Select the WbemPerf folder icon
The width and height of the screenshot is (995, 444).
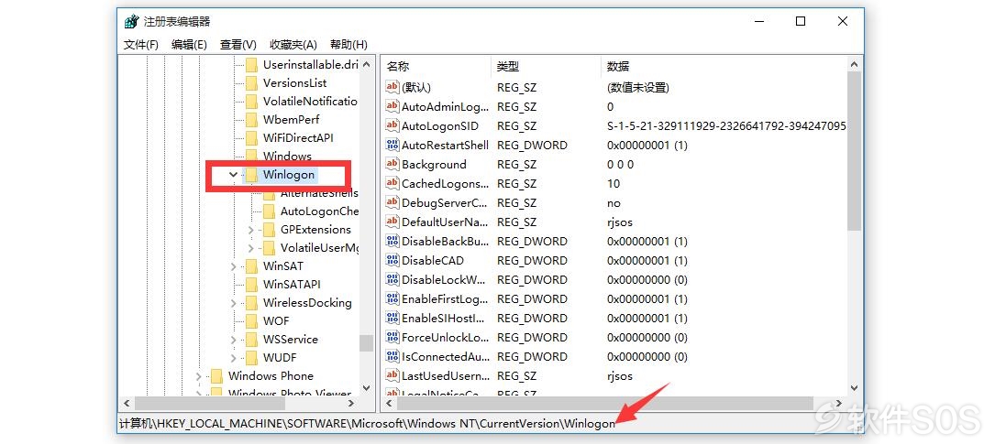[252, 120]
